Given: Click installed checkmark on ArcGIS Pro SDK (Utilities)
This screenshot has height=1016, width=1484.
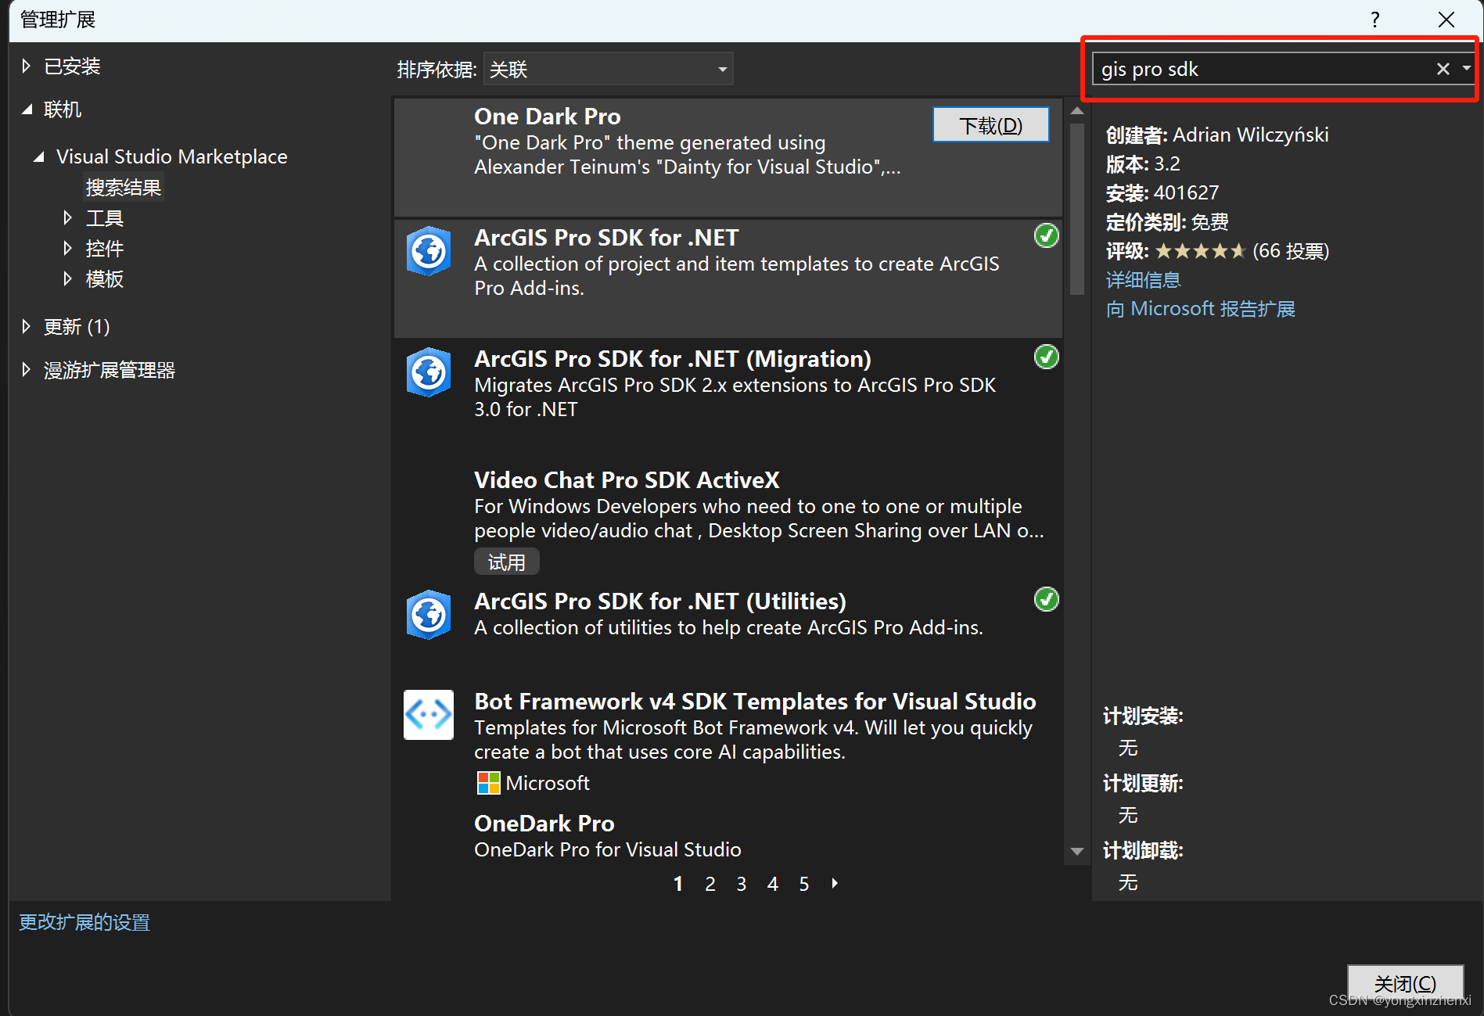Looking at the screenshot, I should pos(1046,599).
